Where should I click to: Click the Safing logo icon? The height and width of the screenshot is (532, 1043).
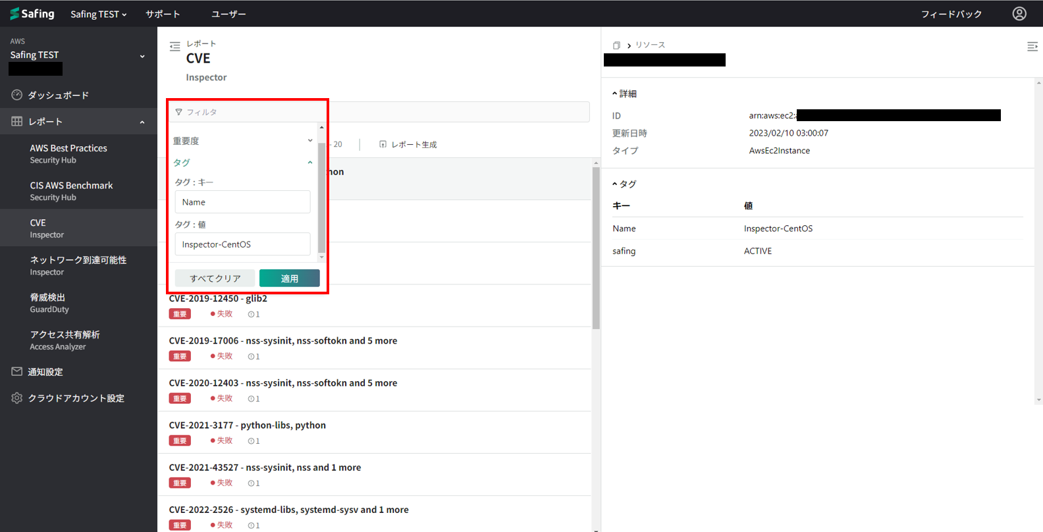coord(14,14)
